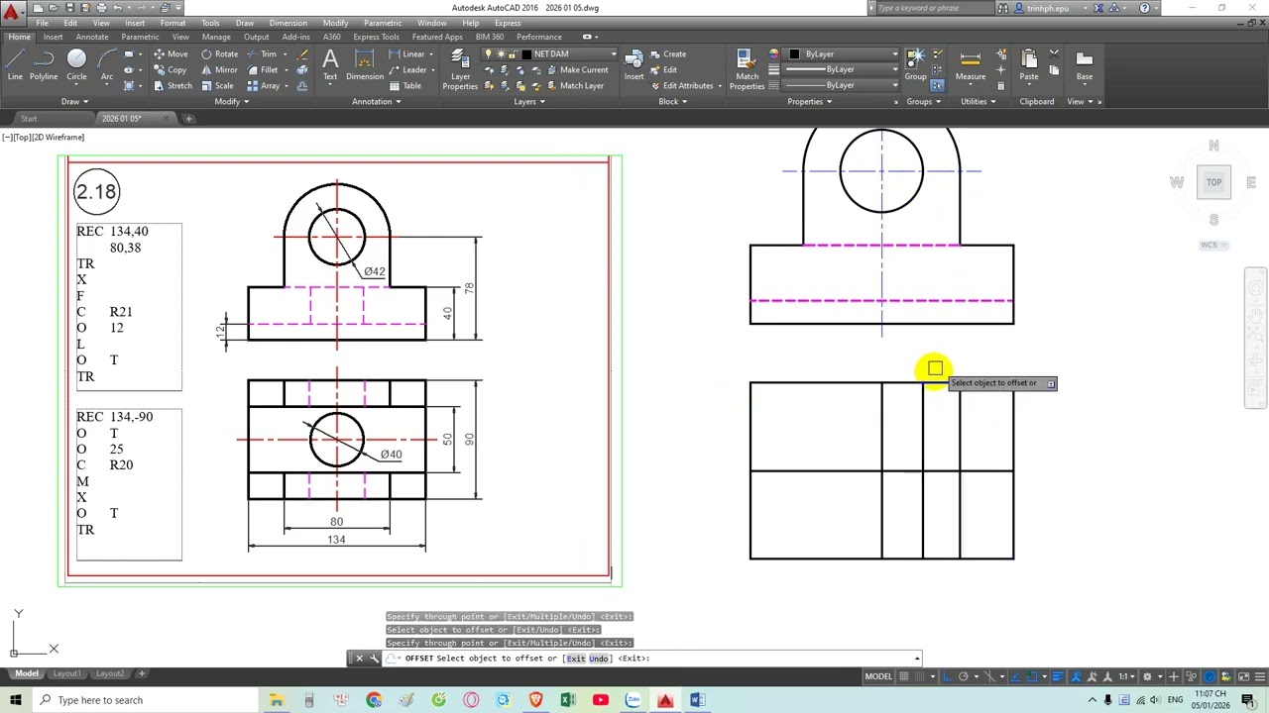Click Match Properties tool
This screenshot has height=713, width=1269.
(x=747, y=69)
